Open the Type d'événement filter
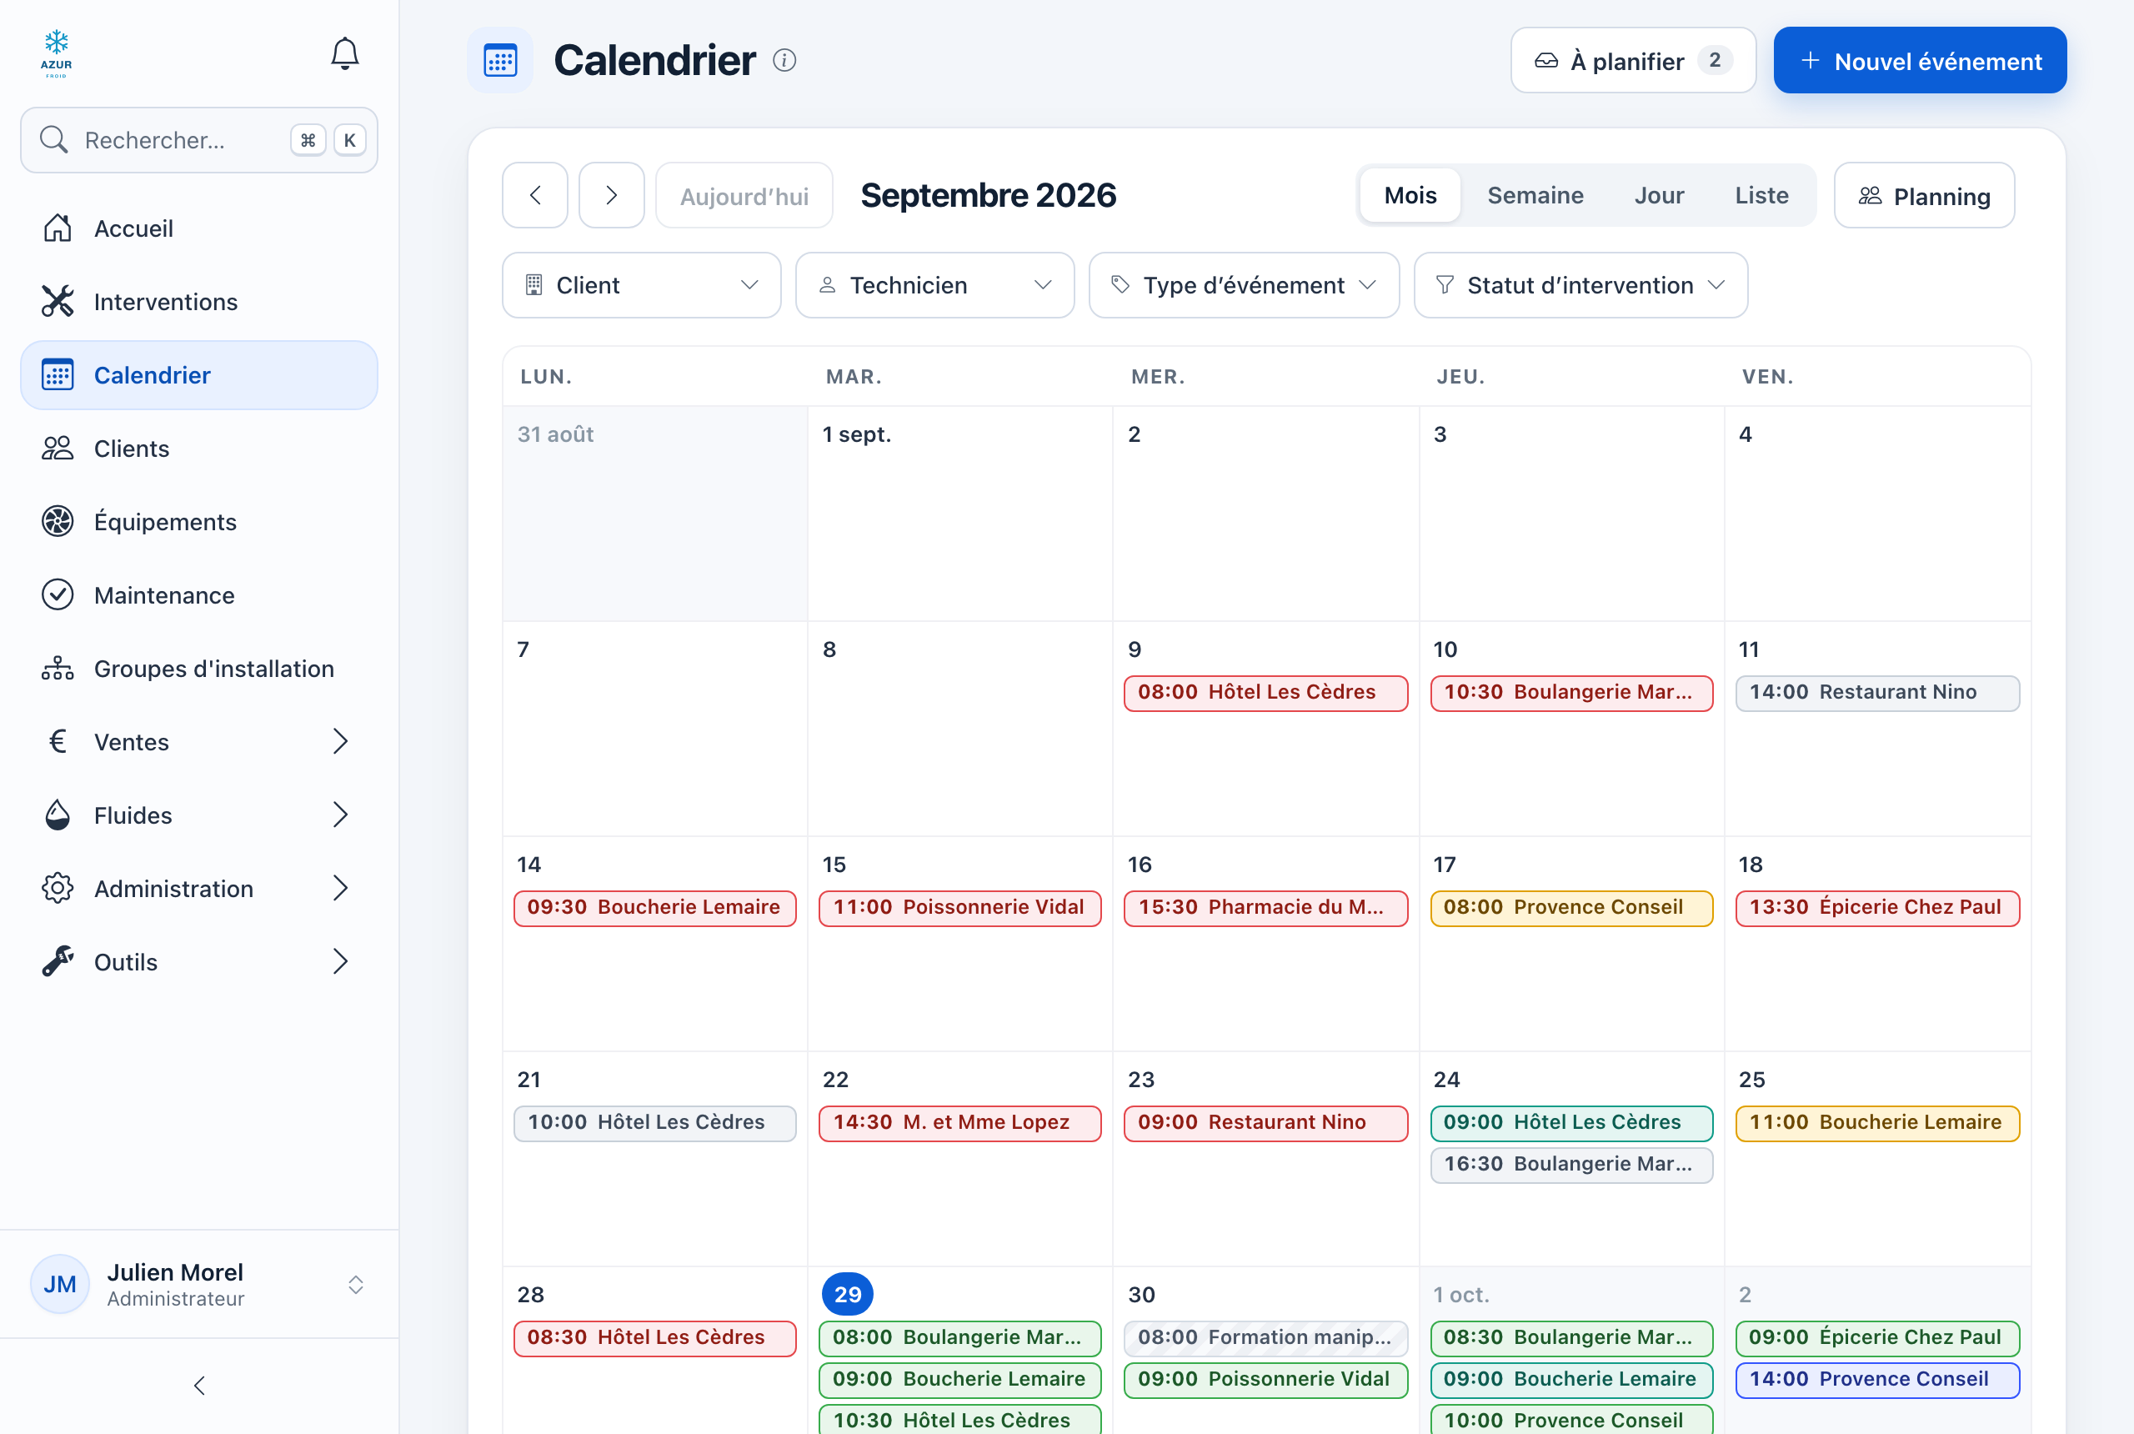This screenshot has width=2134, height=1434. [x=1244, y=285]
